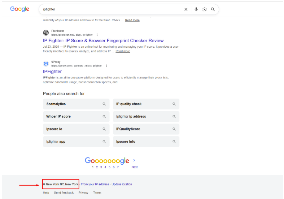The width and height of the screenshot is (284, 199).
Task: Open Send feedback footer link
Action: click(x=64, y=192)
